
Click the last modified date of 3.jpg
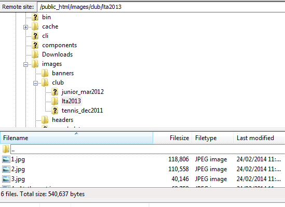259,179
